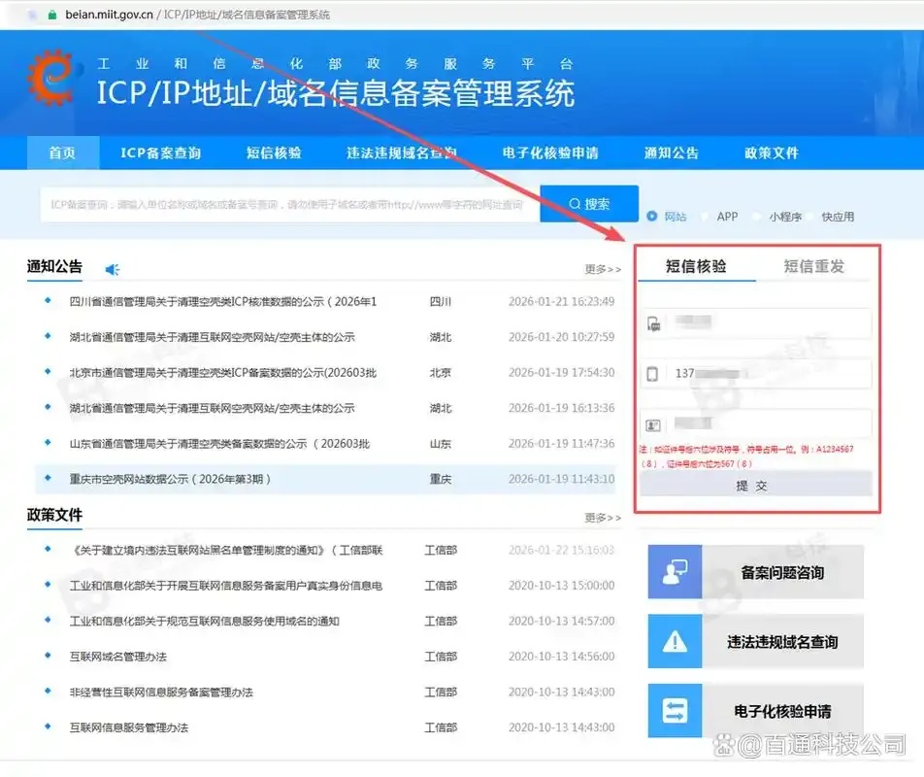The height and width of the screenshot is (777, 924).
Task: Switch to the 短信核验 panel tab
Action: [x=696, y=266]
